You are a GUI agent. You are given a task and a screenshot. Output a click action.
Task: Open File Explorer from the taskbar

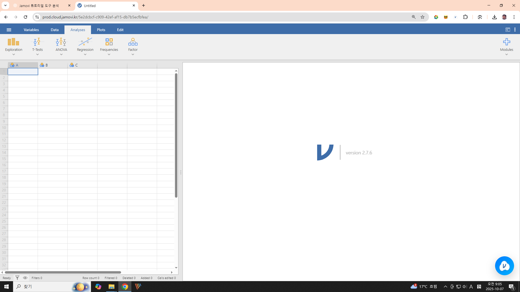(111, 287)
